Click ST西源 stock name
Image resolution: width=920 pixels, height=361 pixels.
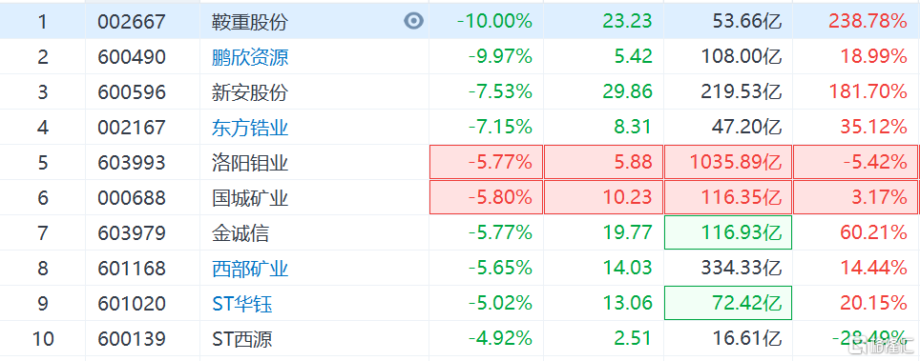tap(241, 339)
